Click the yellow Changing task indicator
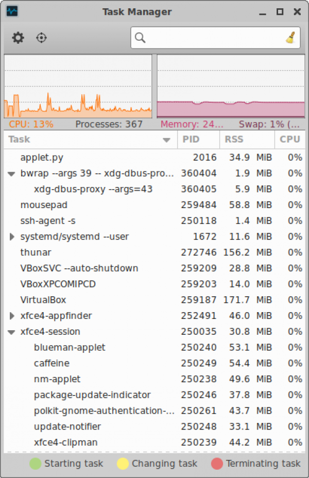Image resolution: width=309 pixels, height=478 pixels. (123, 464)
